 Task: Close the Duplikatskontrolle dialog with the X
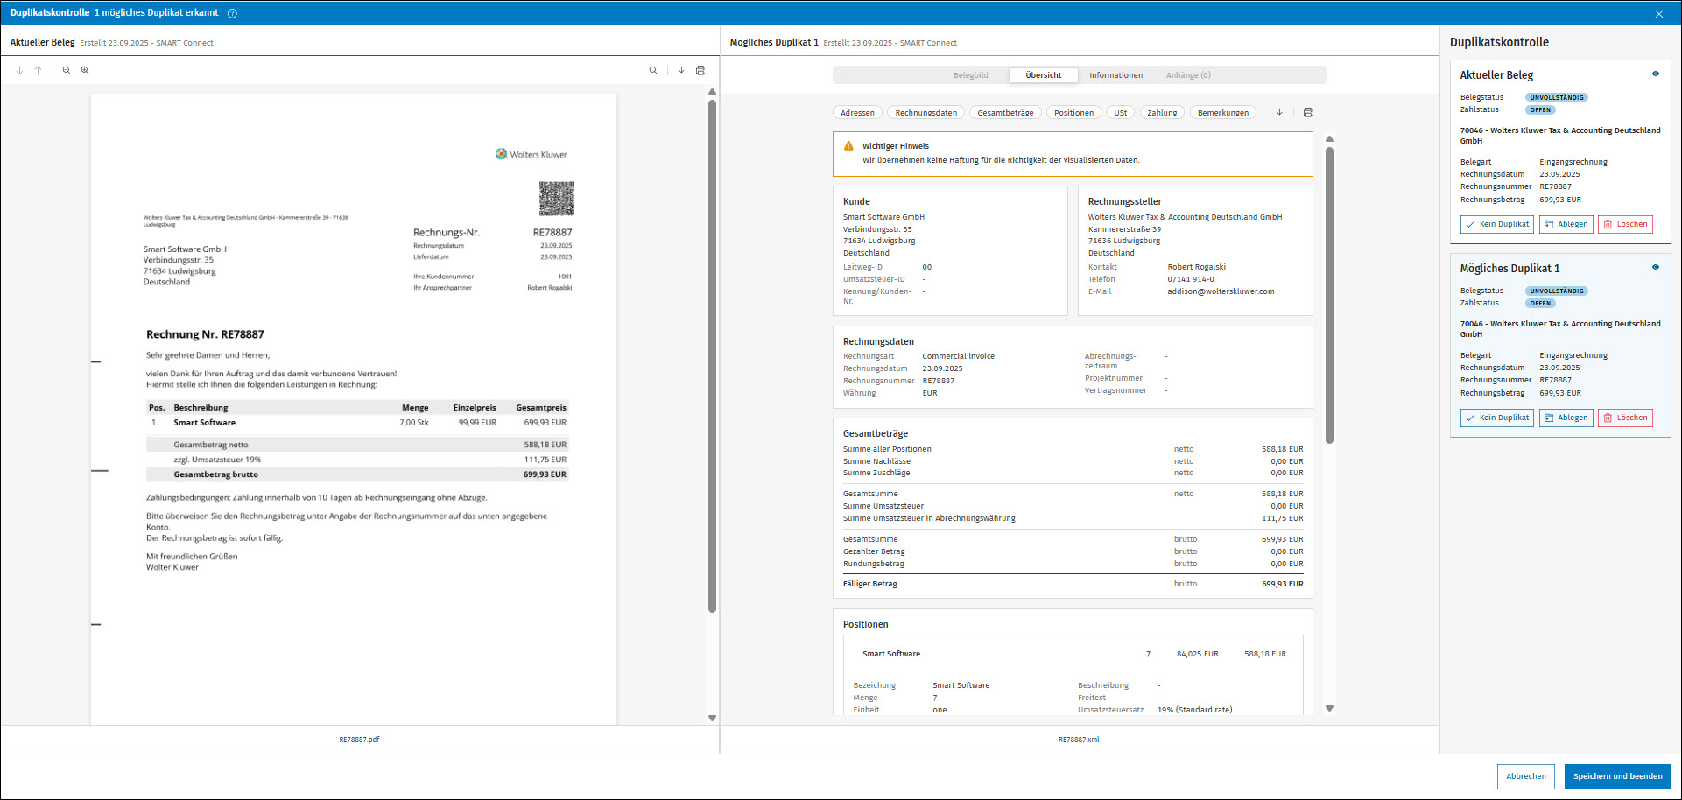click(1659, 13)
